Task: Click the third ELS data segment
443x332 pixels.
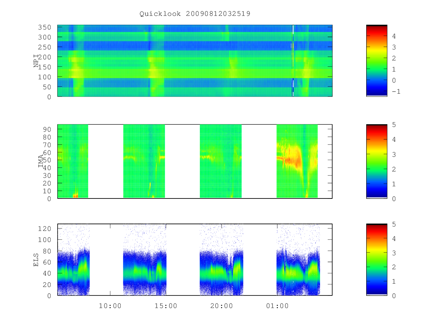Action: [x=221, y=259]
